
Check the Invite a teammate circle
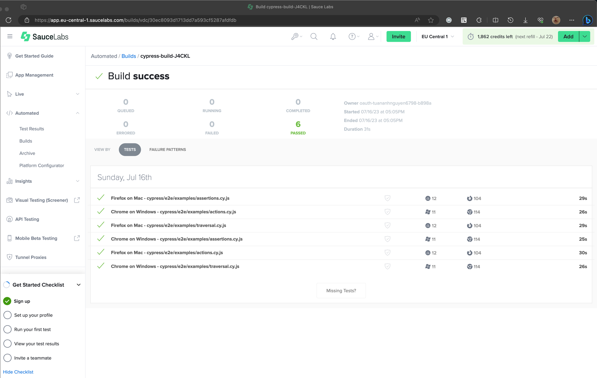[x=7, y=358]
